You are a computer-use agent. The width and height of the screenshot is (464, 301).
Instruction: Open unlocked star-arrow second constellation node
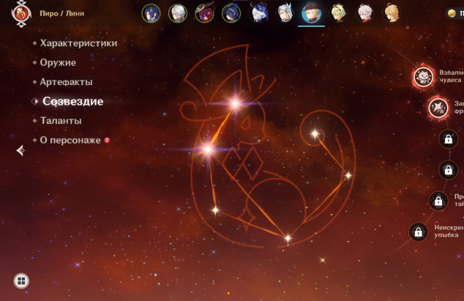point(438,108)
